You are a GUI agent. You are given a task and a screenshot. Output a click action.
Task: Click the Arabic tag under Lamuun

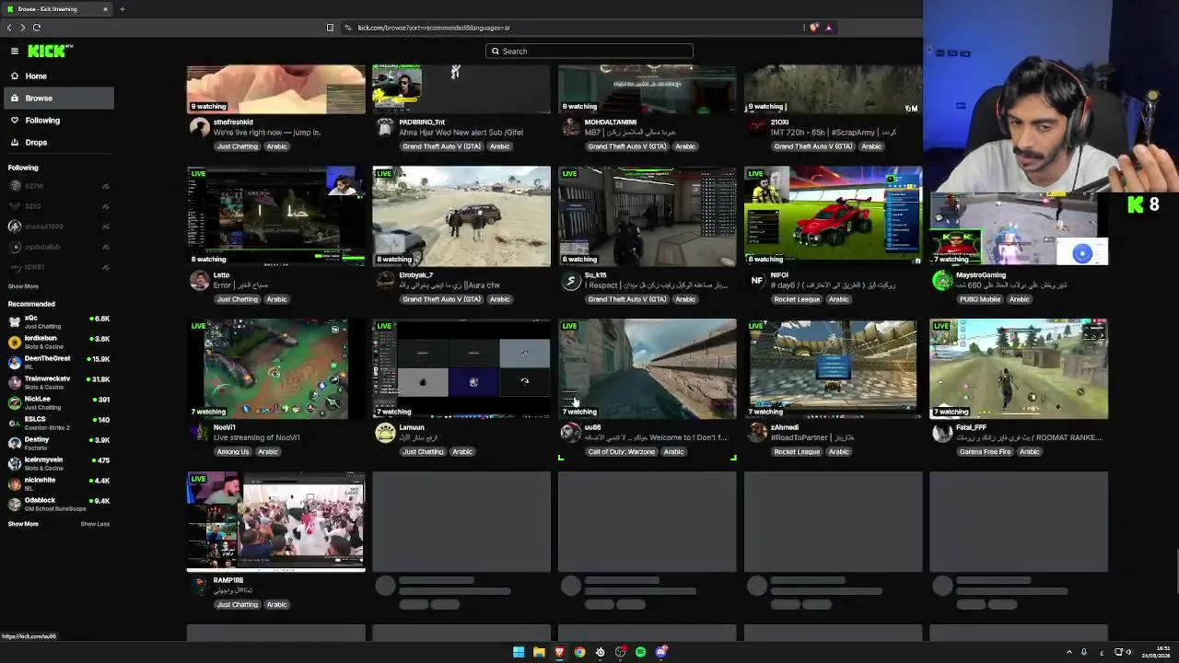tap(462, 452)
